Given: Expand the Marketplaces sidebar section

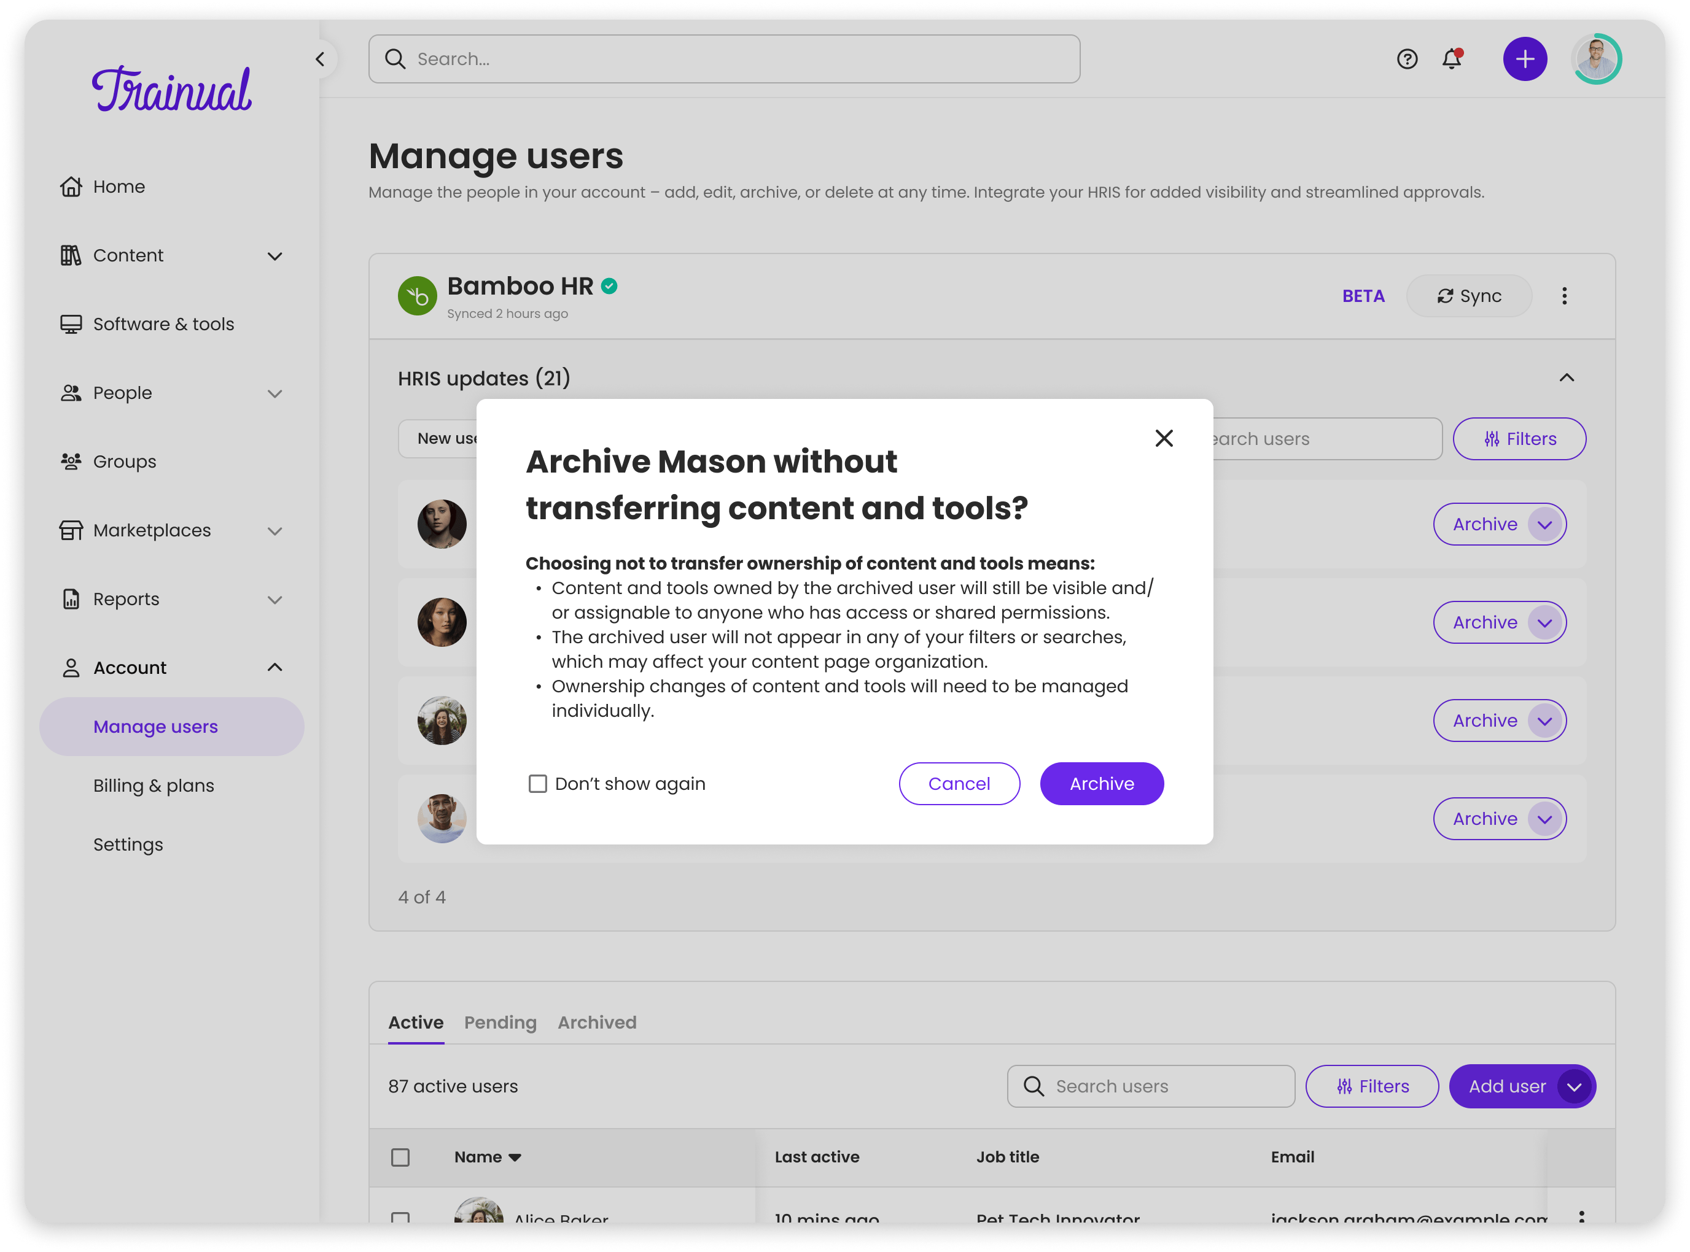Looking at the screenshot, I should point(275,530).
